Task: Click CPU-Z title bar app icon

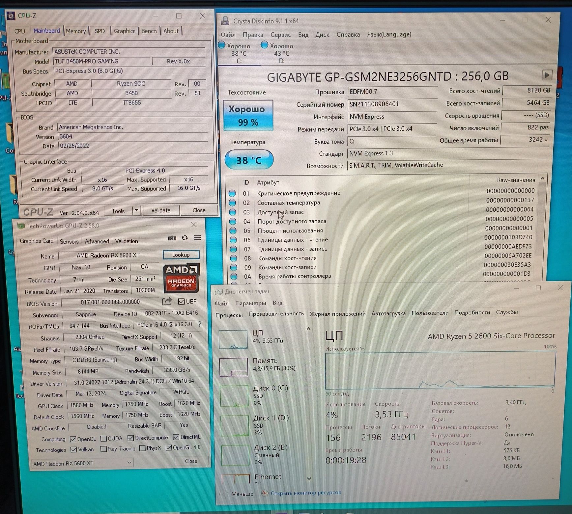Action: [11, 15]
